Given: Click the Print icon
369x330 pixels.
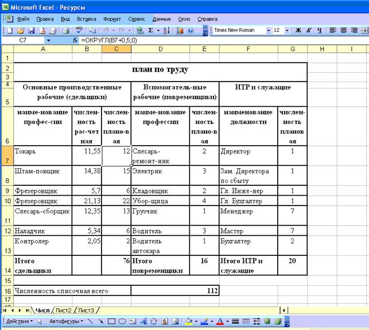Looking at the screenshot, I should pyautogui.click(x=65, y=30).
